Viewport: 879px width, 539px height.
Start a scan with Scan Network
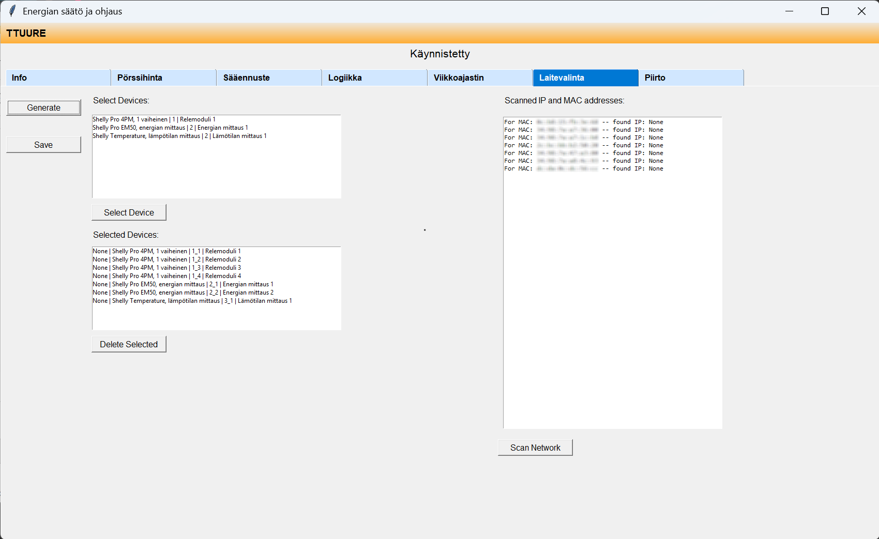(x=535, y=448)
